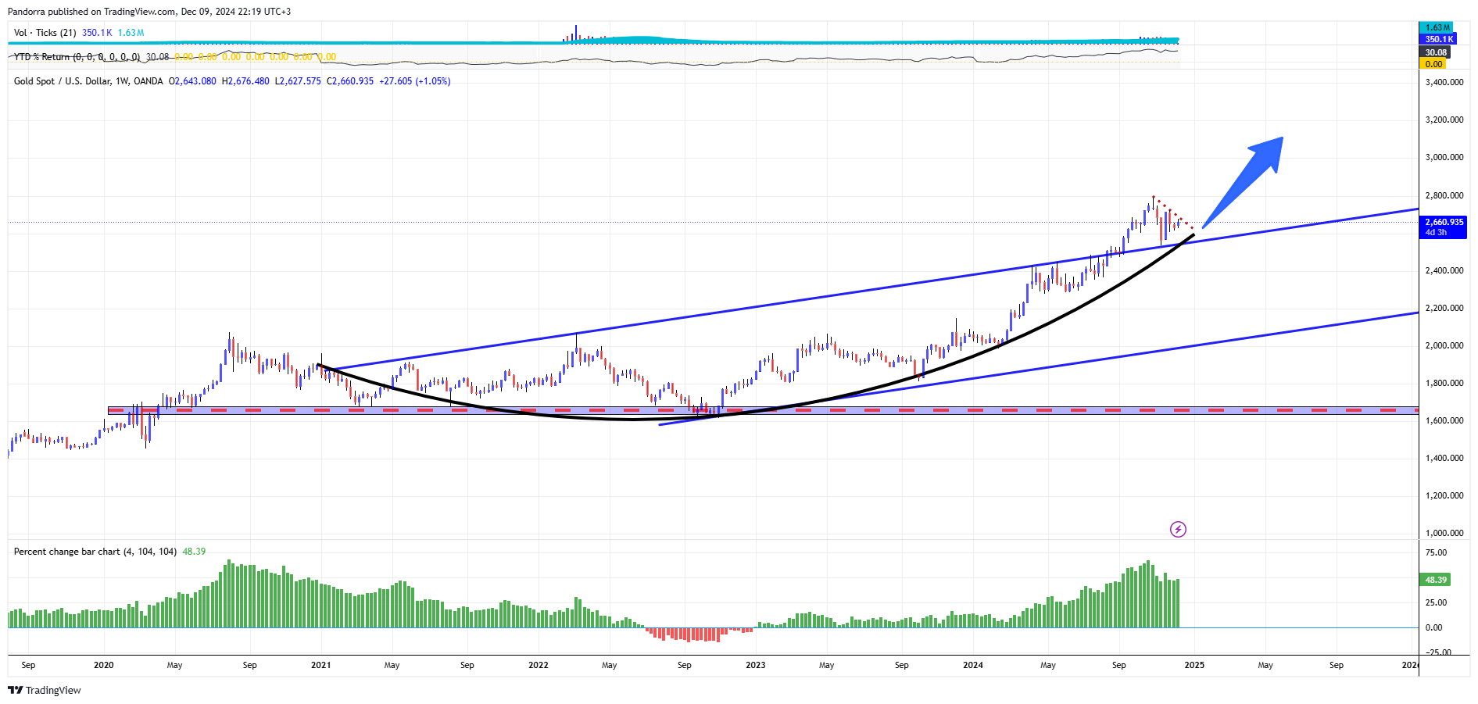This screenshot has height=704, width=1478.
Task: Click the 2024 label on time axis
Action: (x=973, y=666)
